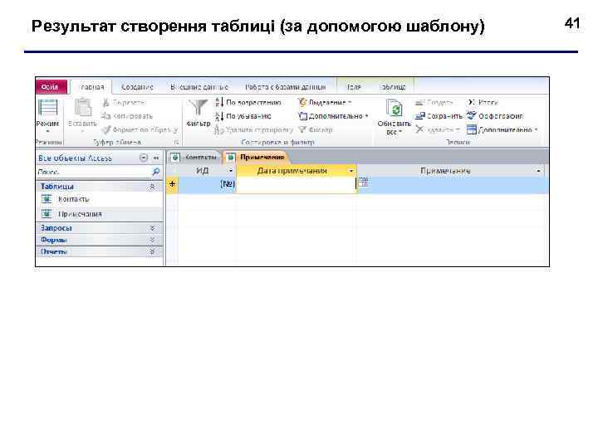
Task: Open the ИД column dropdown arrow
Action: tap(231, 171)
